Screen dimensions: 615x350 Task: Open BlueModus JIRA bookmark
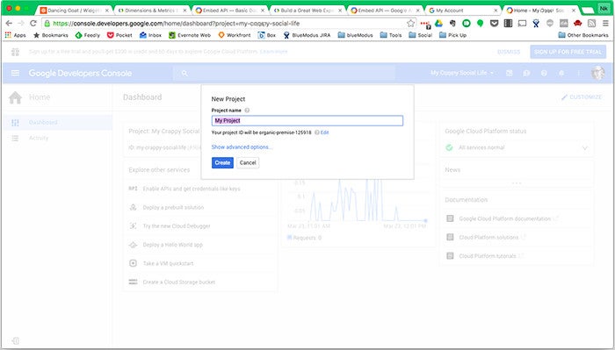click(x=307, y=35)
